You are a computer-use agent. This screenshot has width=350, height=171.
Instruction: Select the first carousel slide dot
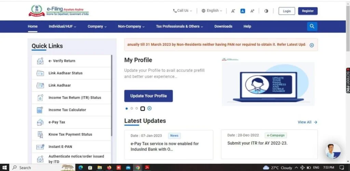tap(126, 109)
